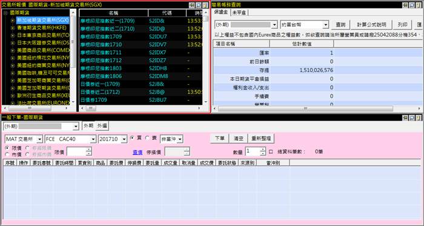
Task: Select the 賣 (sell) radio button
Action: pos(147,138)
